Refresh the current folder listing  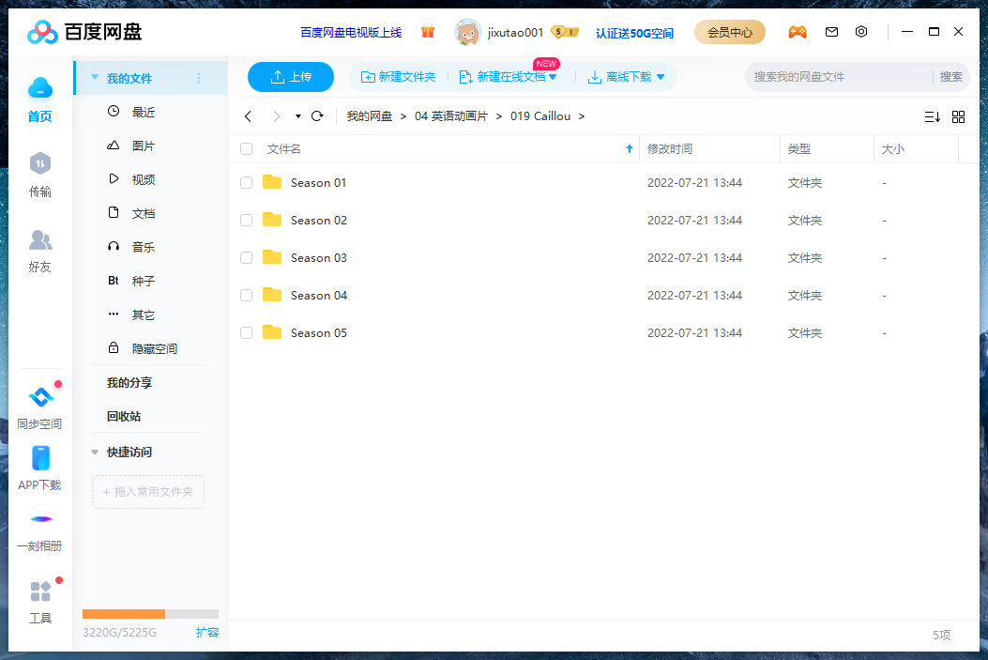317,116
